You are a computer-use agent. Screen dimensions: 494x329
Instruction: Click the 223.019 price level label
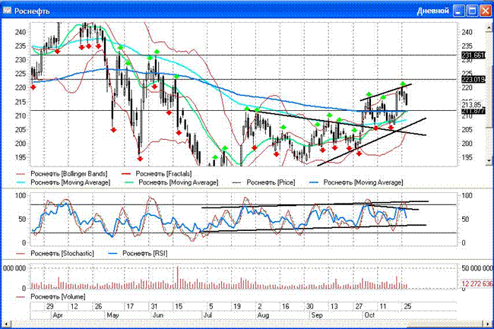point(473,80)
